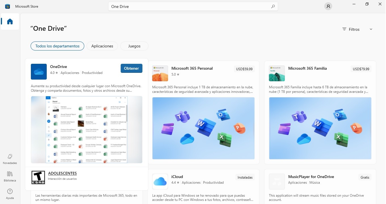The image size is (386, 204).
Task: Click Obtener button for OneDrive
Action: (x=131, y=68)
